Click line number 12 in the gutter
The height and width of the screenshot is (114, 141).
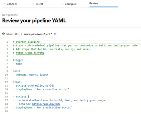[6, 82]
